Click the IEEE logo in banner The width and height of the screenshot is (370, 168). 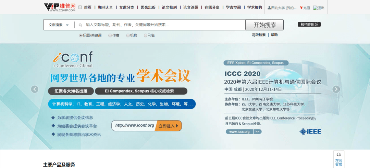pyautogui.click(x=310, y=131)
